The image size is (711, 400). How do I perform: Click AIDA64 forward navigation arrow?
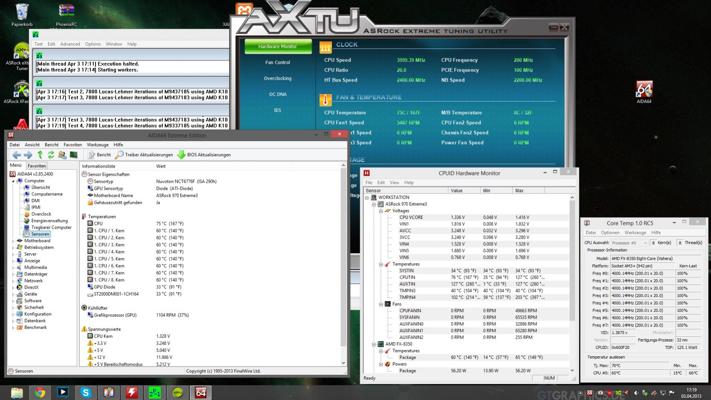28,155
